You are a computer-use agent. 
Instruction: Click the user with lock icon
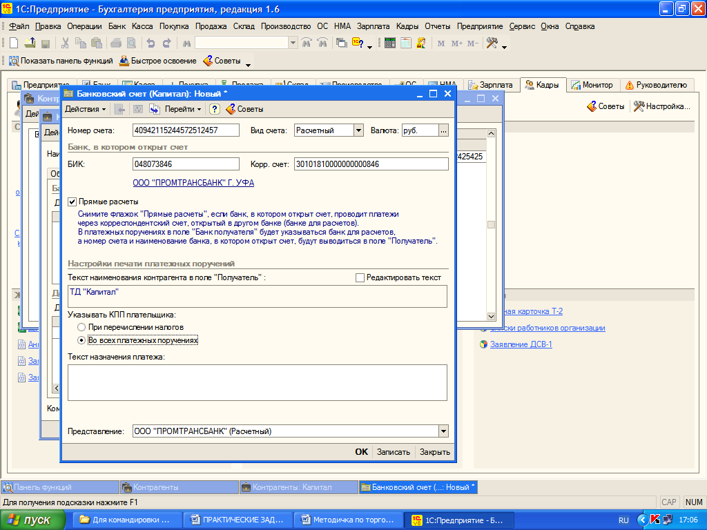click(x=421, y=43)
